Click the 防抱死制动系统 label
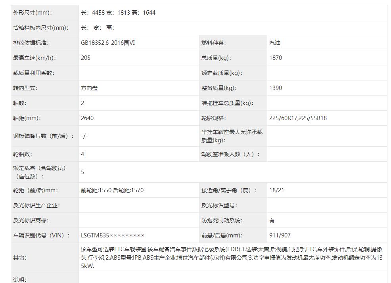Screen dimensions: 391x283 tap(222, 220)
